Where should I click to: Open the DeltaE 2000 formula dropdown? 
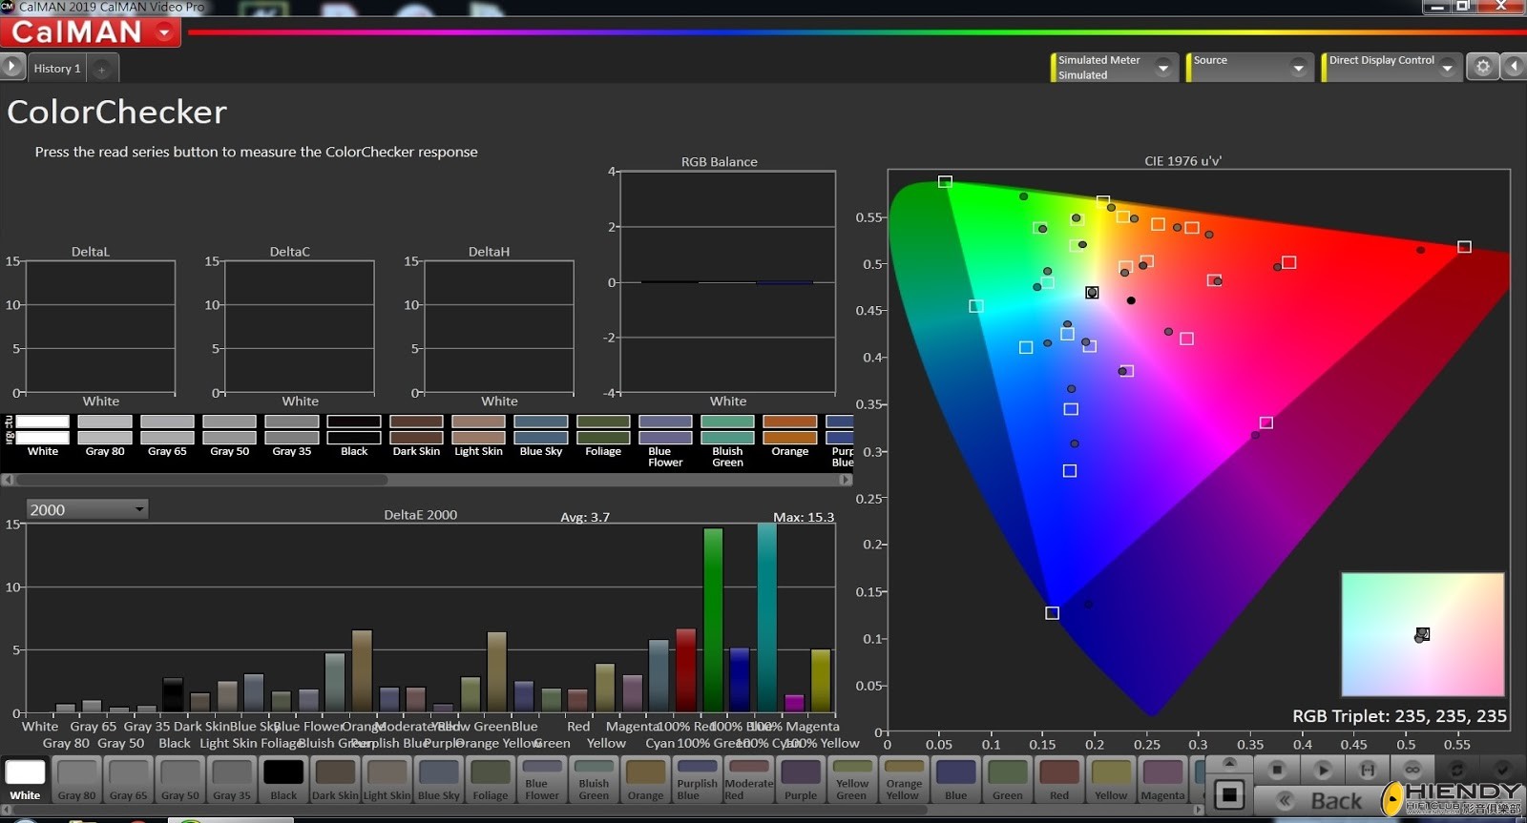[x=87, y=509]
